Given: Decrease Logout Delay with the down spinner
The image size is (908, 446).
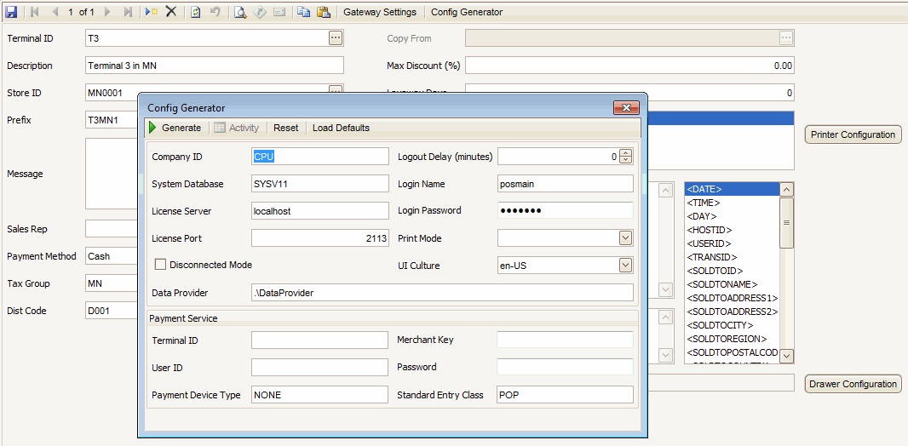Looking at the screenshot, I should (626, 160).
